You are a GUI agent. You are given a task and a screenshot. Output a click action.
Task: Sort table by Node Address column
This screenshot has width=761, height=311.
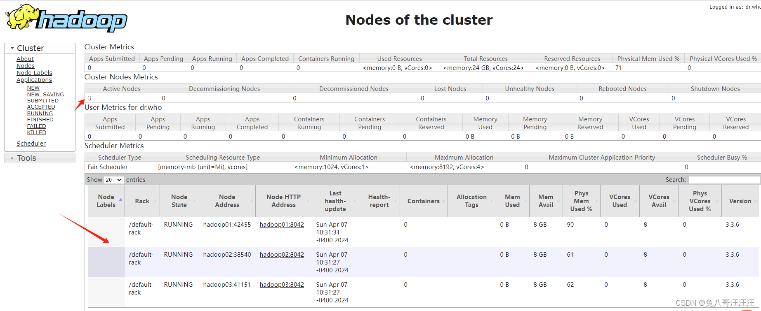pyautogui.click(x=227, y=201)
